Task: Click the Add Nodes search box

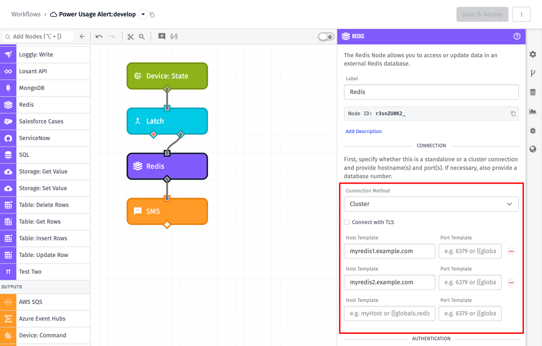Action: [x=38, y=37]
